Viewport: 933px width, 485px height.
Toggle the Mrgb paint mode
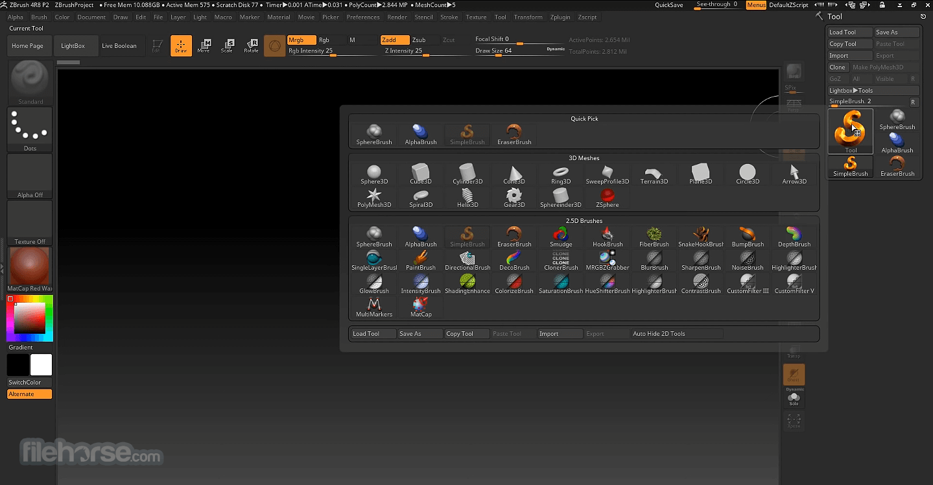301,40
